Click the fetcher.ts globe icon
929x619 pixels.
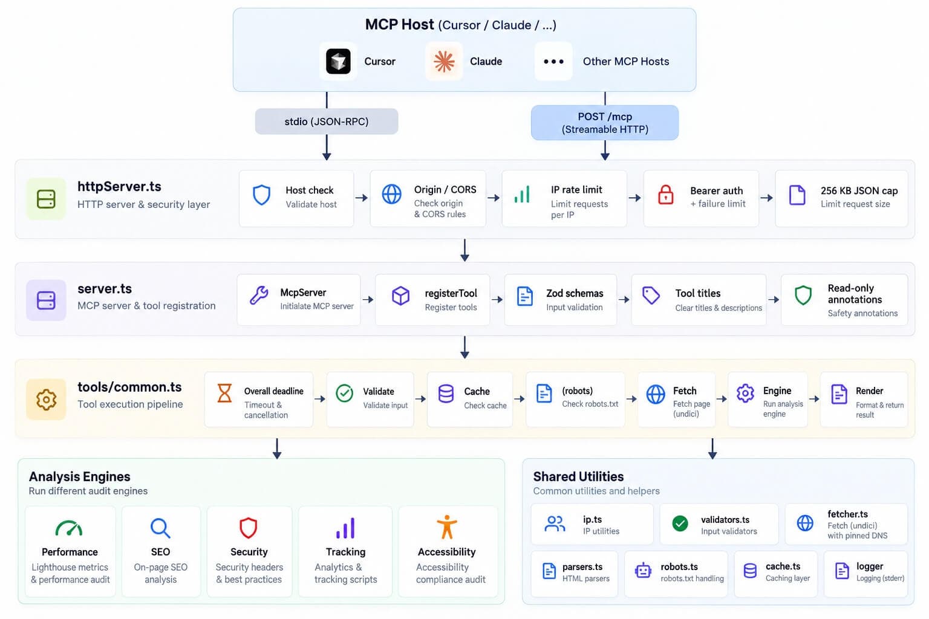pyautogui.click(x=805, y=523)
